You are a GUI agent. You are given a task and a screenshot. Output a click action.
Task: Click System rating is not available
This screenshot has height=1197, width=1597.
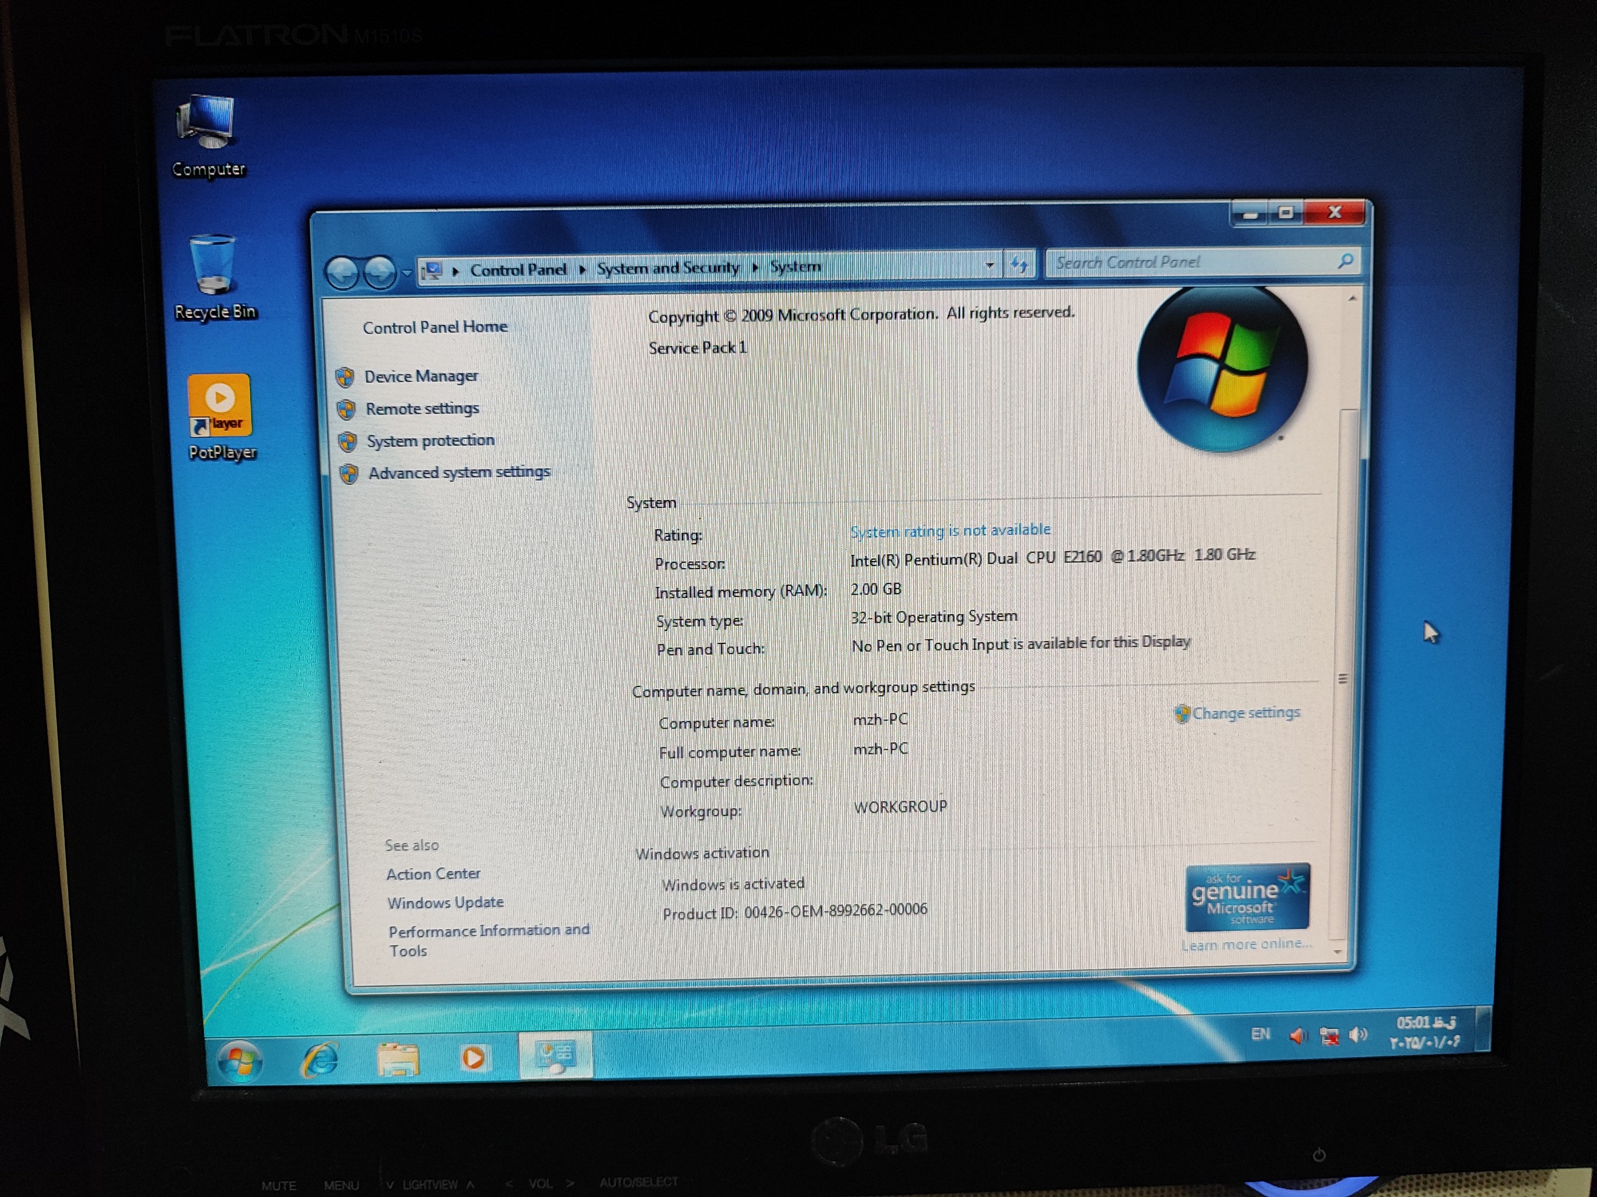click(x=950, y=531)
